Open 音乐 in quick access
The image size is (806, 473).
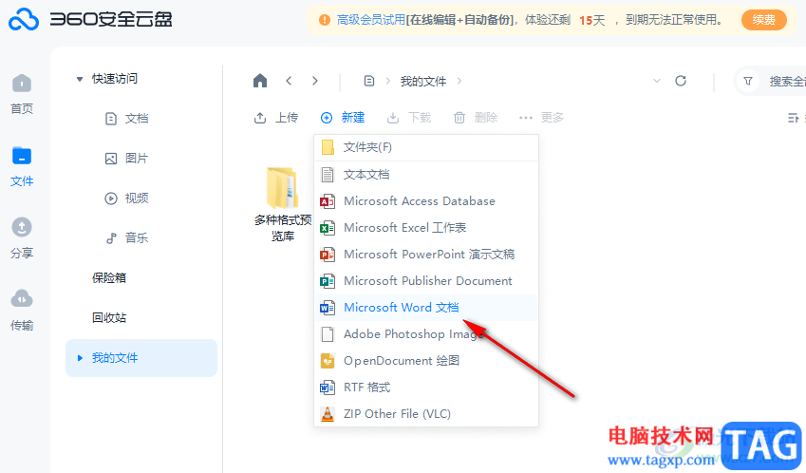[126, 238]
